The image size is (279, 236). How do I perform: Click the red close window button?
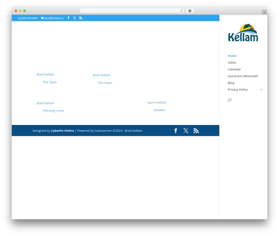coord(16,11)
